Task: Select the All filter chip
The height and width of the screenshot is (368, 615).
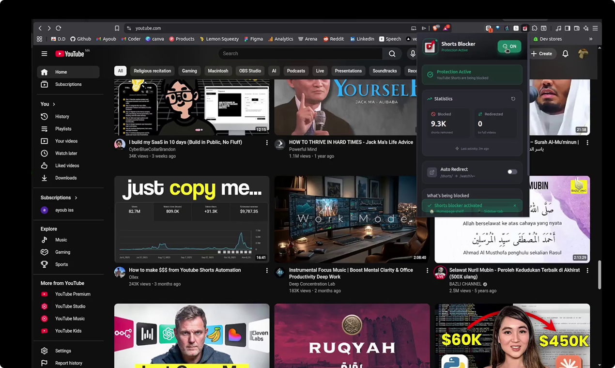Action: [120, 71]
